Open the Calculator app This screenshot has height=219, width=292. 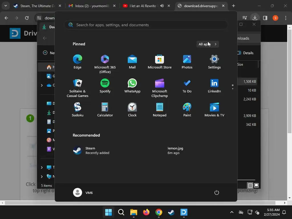tap(105, 110)
